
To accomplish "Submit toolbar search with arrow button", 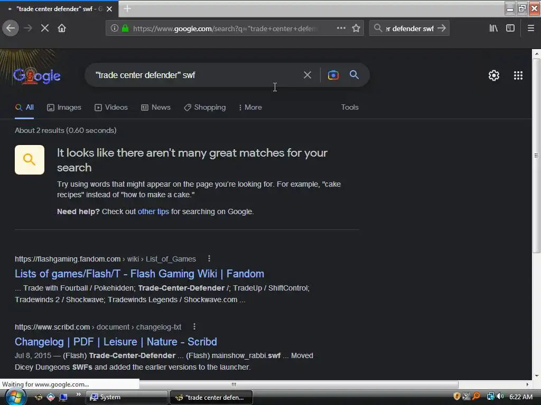I will point(442,28).
